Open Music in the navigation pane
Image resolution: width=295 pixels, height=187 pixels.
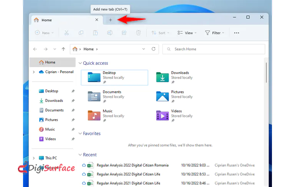click(x=47, y=130)
